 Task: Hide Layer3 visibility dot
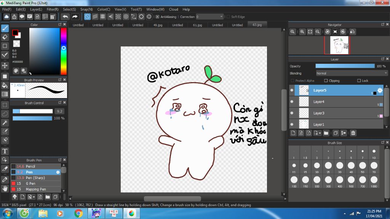[x=292, y=113]
